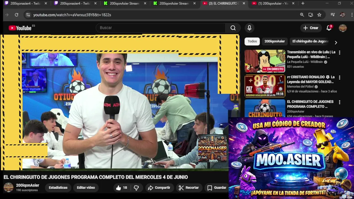Image resolution: width=354 pixels, height=199 pixels.
Task: Click the Editar vídeo button
Action: pos(86,188)
